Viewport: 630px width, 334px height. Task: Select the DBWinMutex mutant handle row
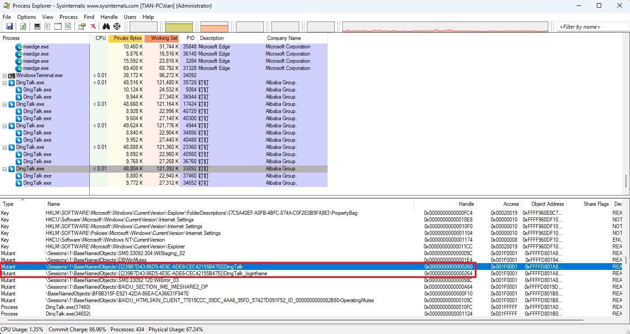pos(311,260)
